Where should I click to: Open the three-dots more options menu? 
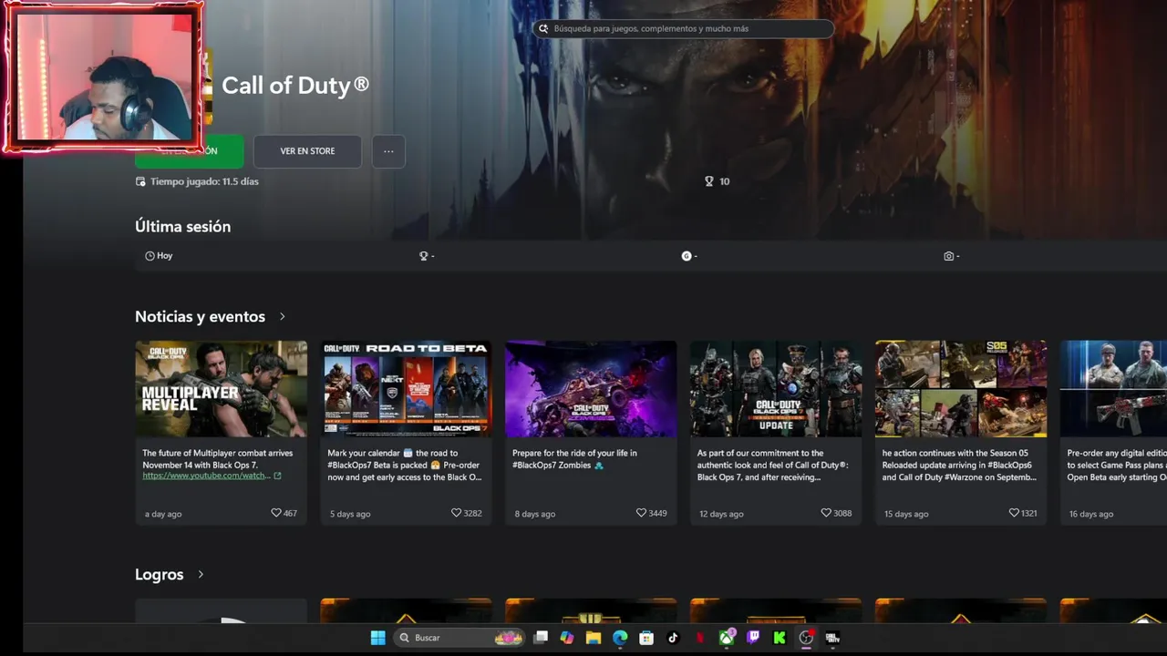pyautogui.click(x=388, y=151)
